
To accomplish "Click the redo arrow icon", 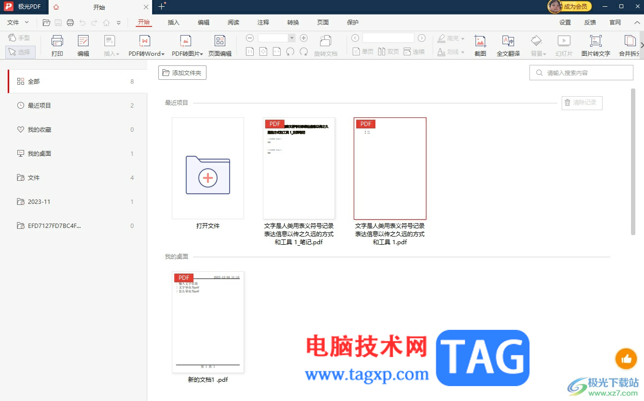I will point(94,23).
